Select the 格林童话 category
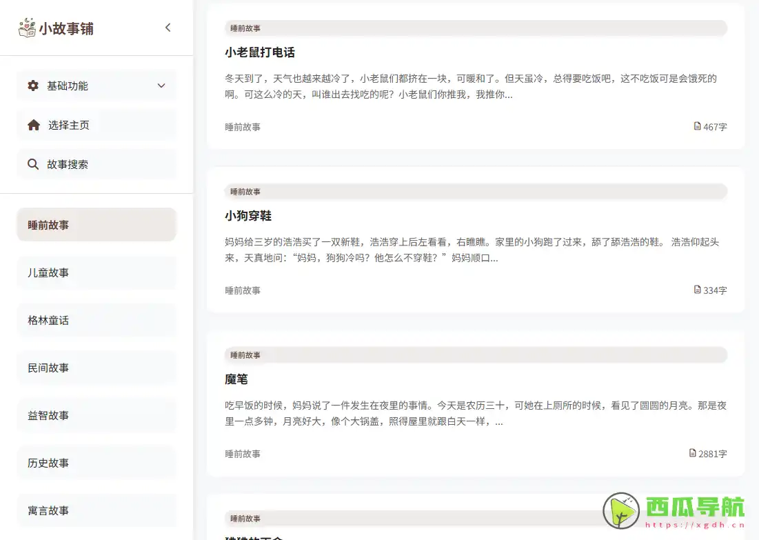Viewport: 759px width, 540px height. 96,320
